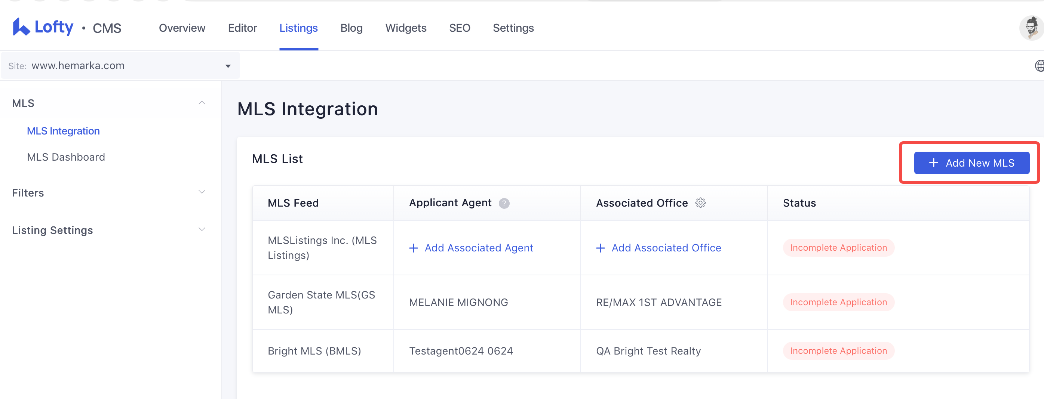Image resolution: width=1044 pixels, height=399 pixels.
Task: Expand the Filters sidebar section
Action: (202, 192)
